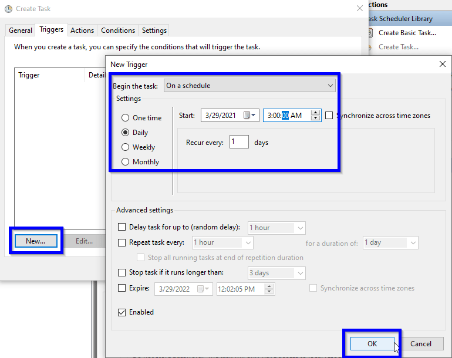This screenshot has height=358, width=452.
Task: Click the Recur every days field
Action: 238,142
